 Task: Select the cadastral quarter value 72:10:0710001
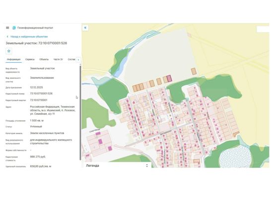[x=39, y=100]
